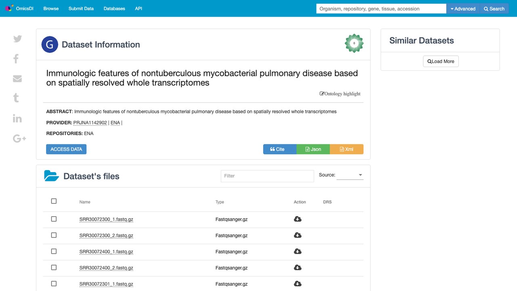
Task: Tick checkbox for SRR30072300_2.fastq.gz
Action: point(54,235)
